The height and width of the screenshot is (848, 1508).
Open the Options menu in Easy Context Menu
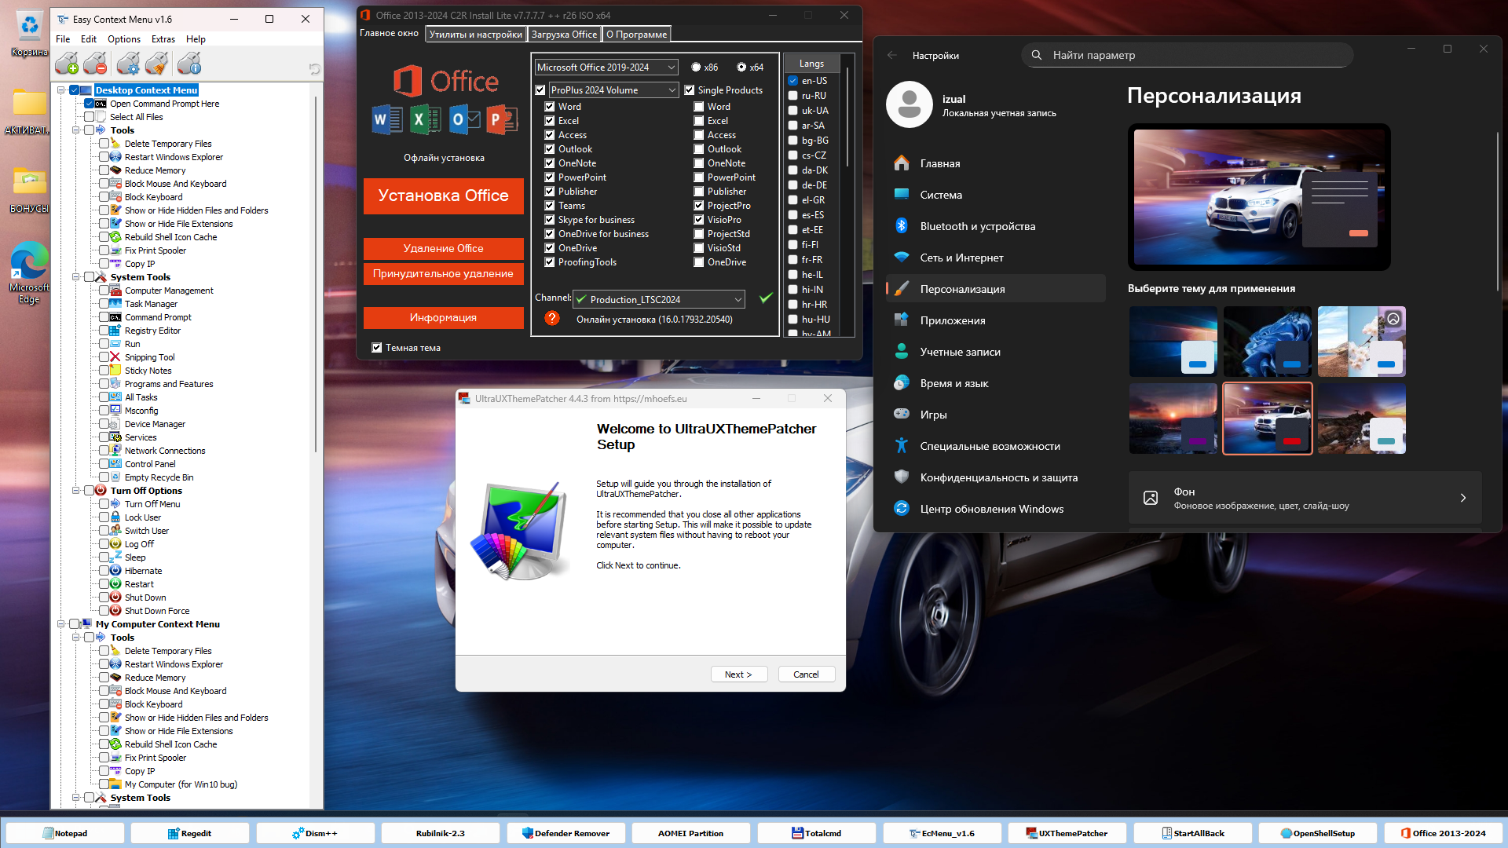(124, 39)
